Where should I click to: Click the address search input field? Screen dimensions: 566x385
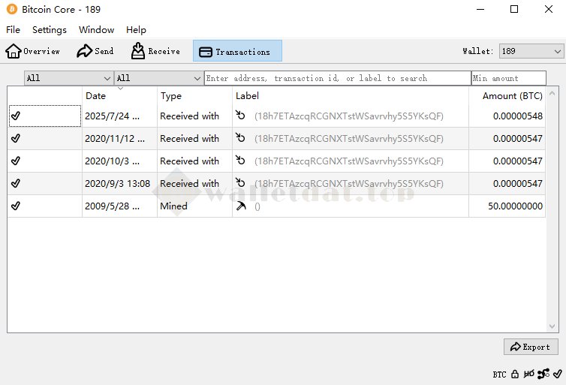pyautogui.click(x=337, y=78)
